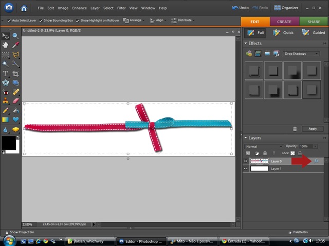Image resolution: width=329 pixels, height=246 pixels.
Task: Expand Show Project Bin
Action: tap(20, 232)
